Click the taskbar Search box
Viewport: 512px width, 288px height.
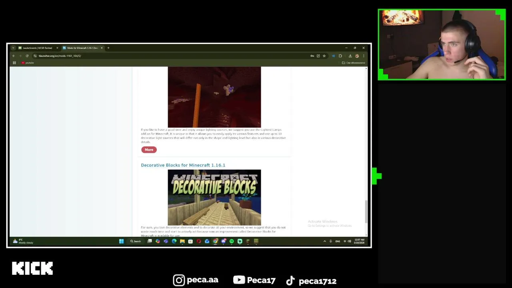[x=136, y=241]
